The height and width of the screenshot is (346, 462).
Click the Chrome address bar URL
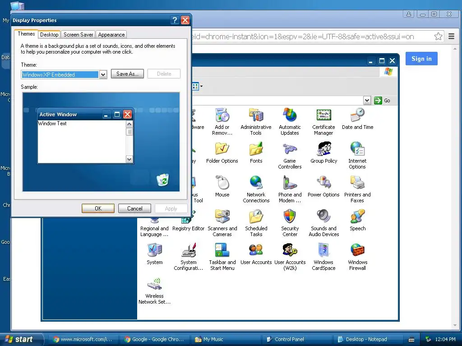pyautogui.click(x=302, y=36)
